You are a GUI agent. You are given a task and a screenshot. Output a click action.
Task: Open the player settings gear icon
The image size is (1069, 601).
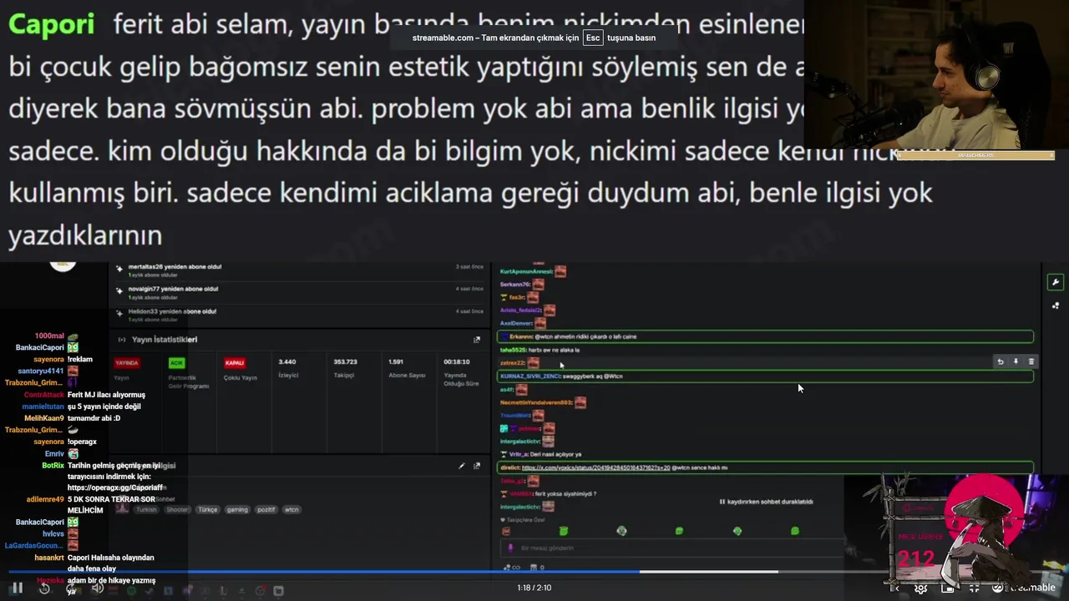click(920, 588)
